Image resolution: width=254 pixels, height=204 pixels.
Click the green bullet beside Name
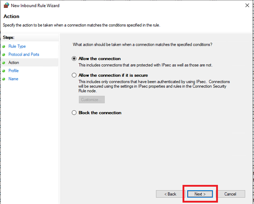click(x=4, y=79)
